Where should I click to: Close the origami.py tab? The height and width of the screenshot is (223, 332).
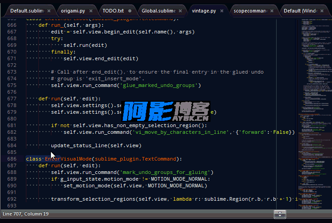pyautogui.click(x=91, y=11)
